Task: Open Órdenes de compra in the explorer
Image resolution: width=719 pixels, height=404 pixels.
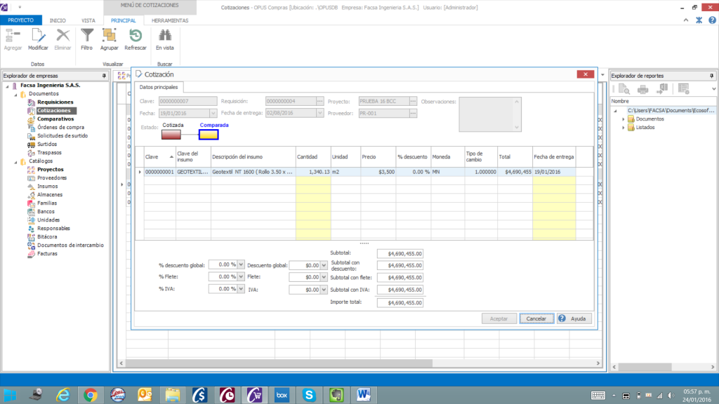Action: 60,127
